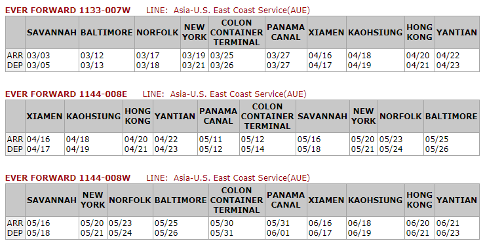The width and height of the screenshot is (485, 243).
Task: Click the first Asia-U.S. East Coast Service(AUE) line label
Action: 242,10
